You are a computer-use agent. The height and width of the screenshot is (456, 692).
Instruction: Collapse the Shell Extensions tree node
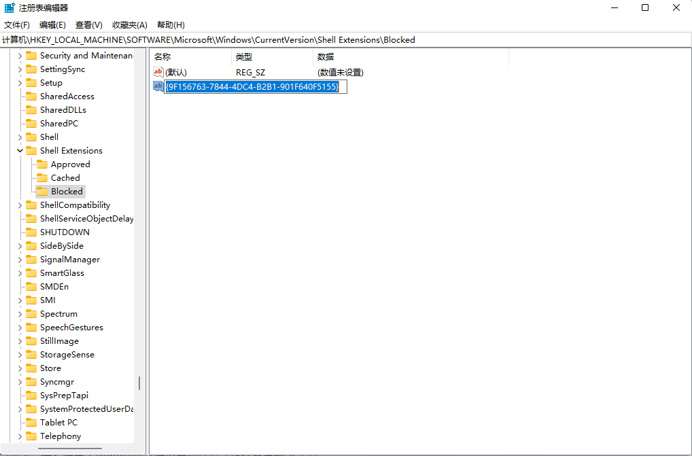[20, 151]
